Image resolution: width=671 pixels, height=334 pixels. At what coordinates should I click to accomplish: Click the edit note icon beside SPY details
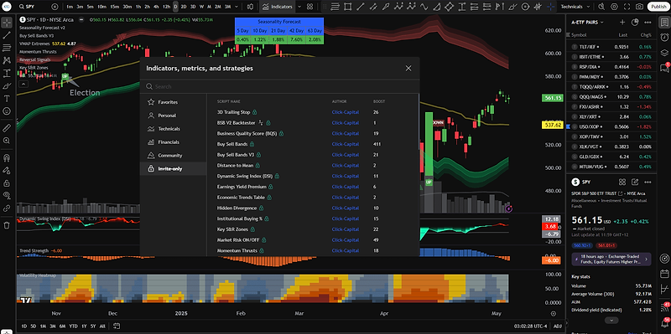635,182
